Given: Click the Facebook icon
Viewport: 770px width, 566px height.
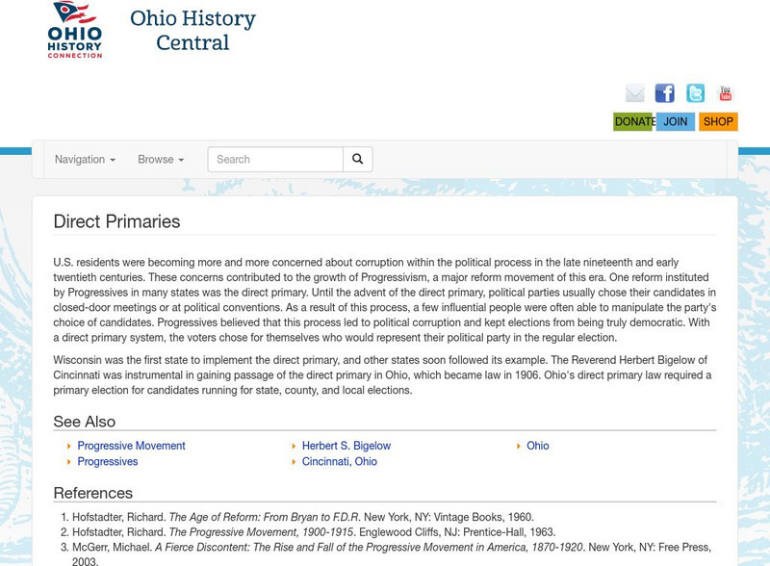Looking at the screenshot, I should [x=664, y=93].
